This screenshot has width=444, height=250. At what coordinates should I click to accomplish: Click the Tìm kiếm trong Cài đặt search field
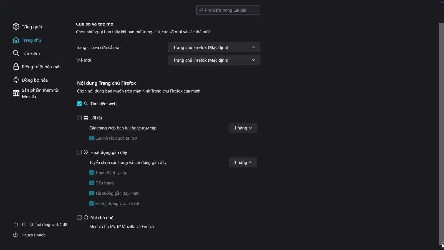tap(228, 10)
